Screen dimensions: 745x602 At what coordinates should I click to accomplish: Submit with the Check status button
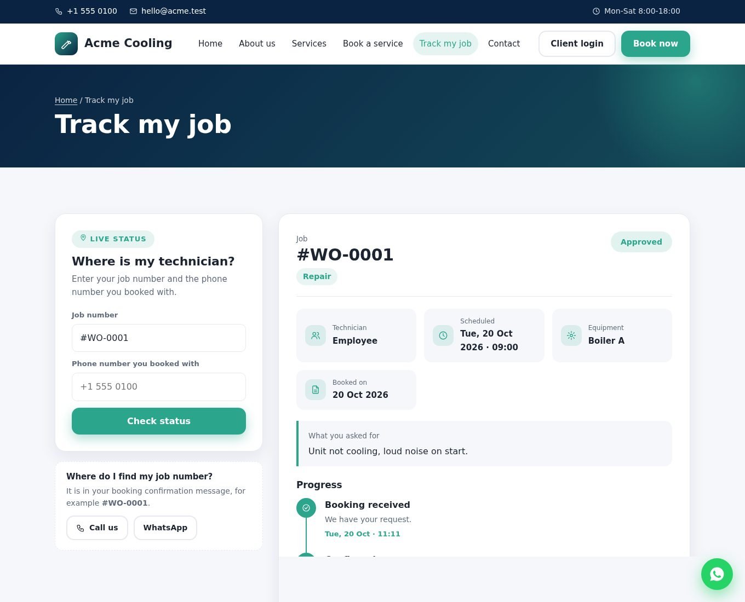[x=159, y=421]
